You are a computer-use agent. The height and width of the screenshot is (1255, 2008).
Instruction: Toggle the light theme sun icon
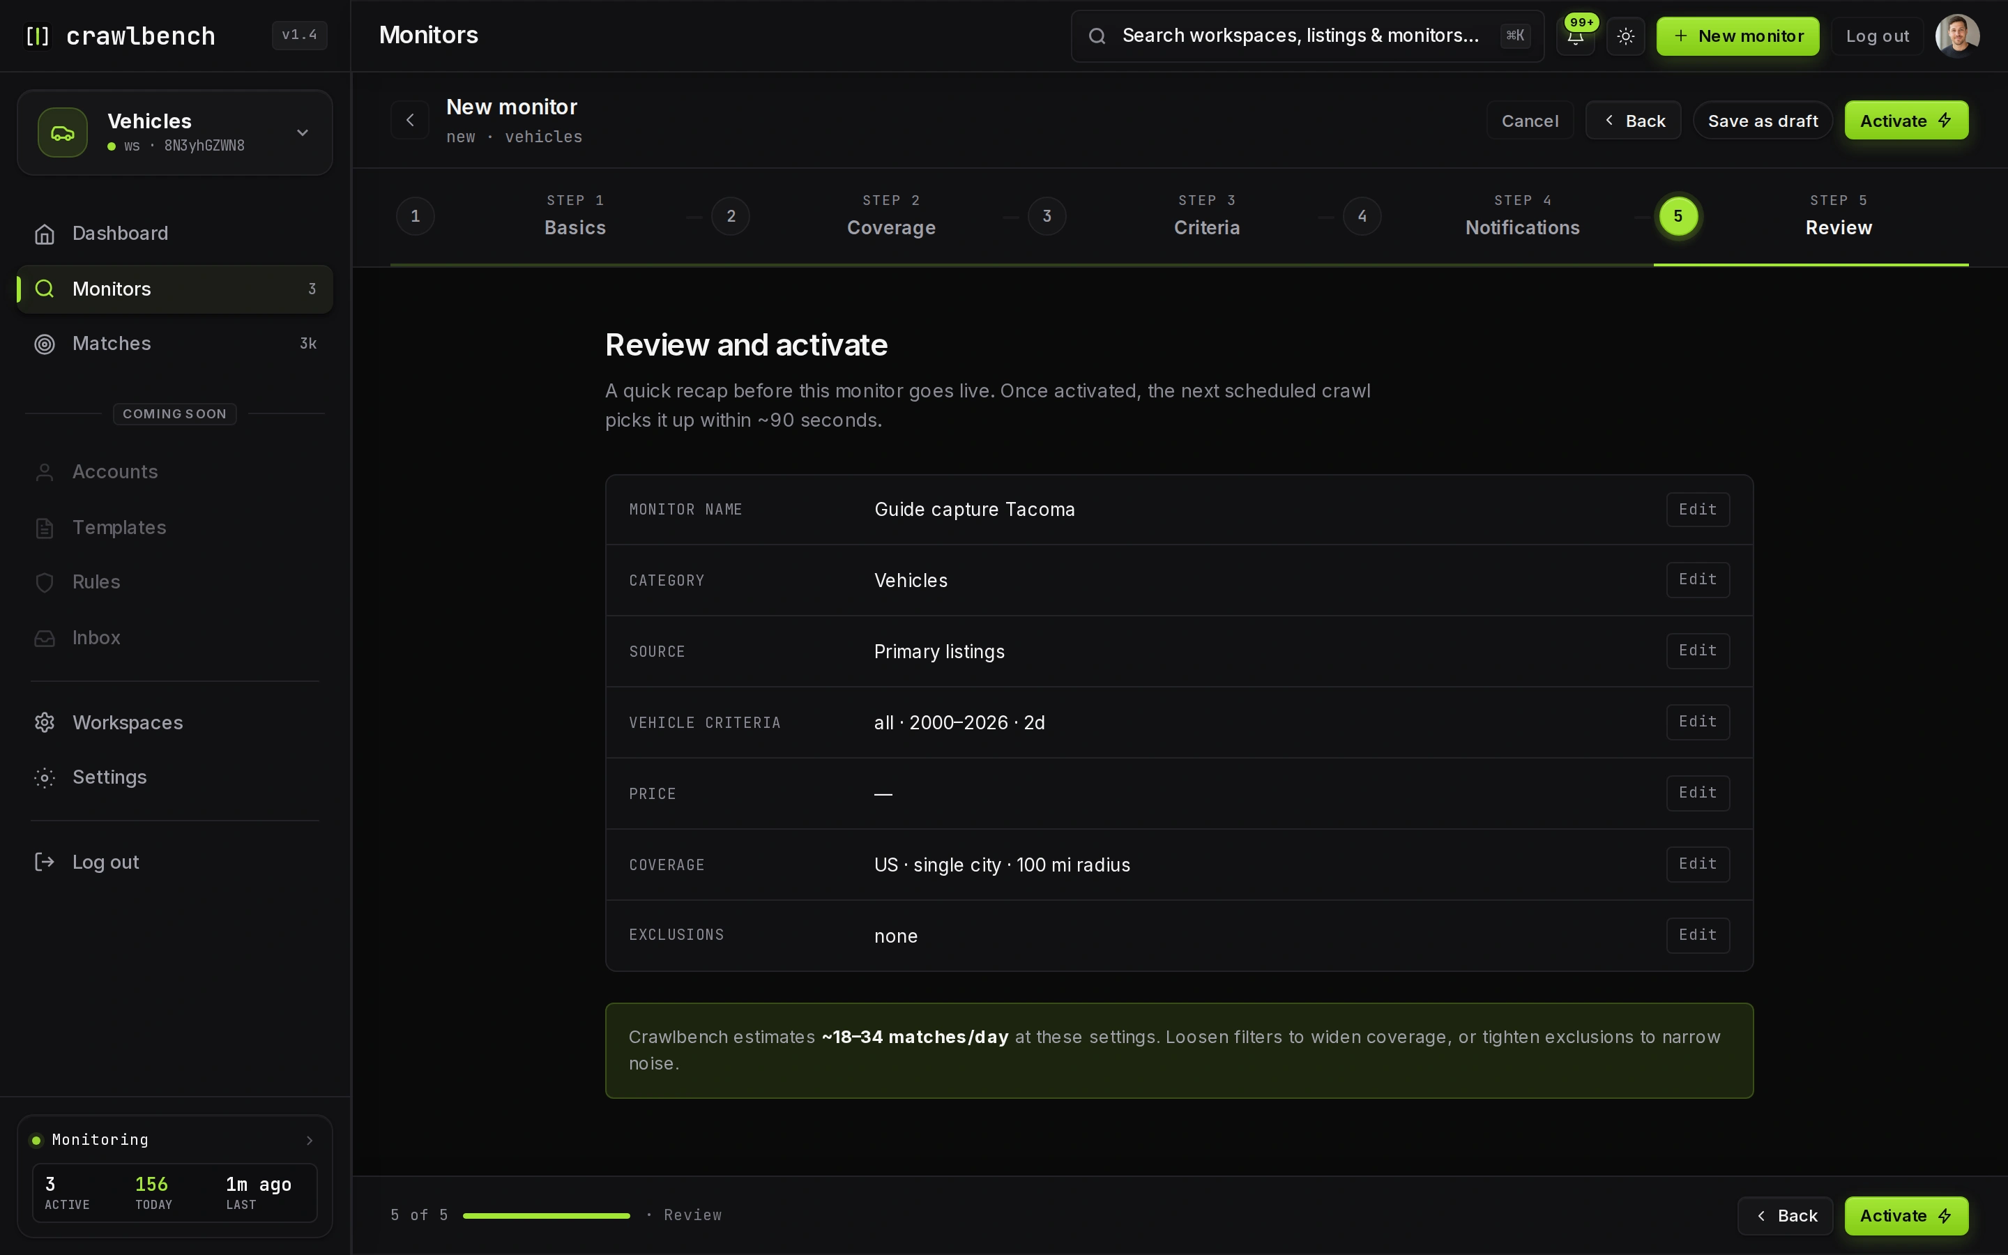(x=1625, y=36)
